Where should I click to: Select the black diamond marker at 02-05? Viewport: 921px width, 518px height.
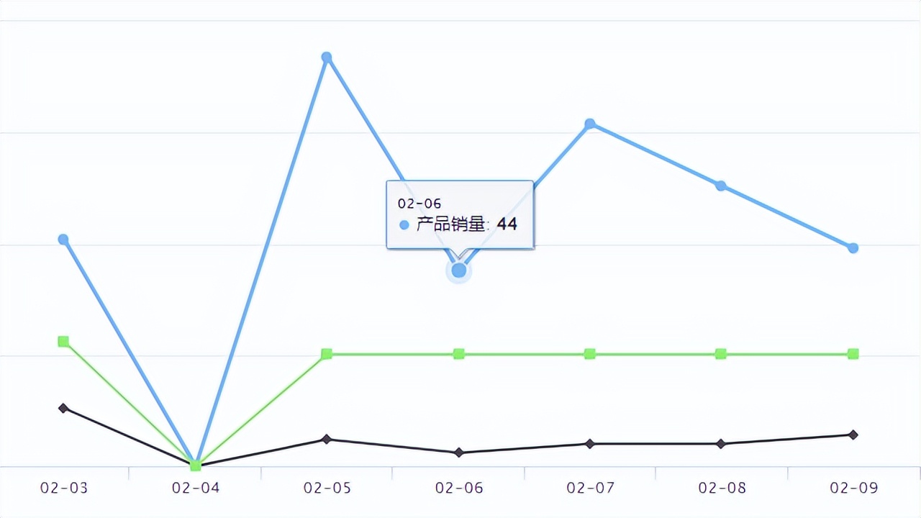tap(327, 439)
